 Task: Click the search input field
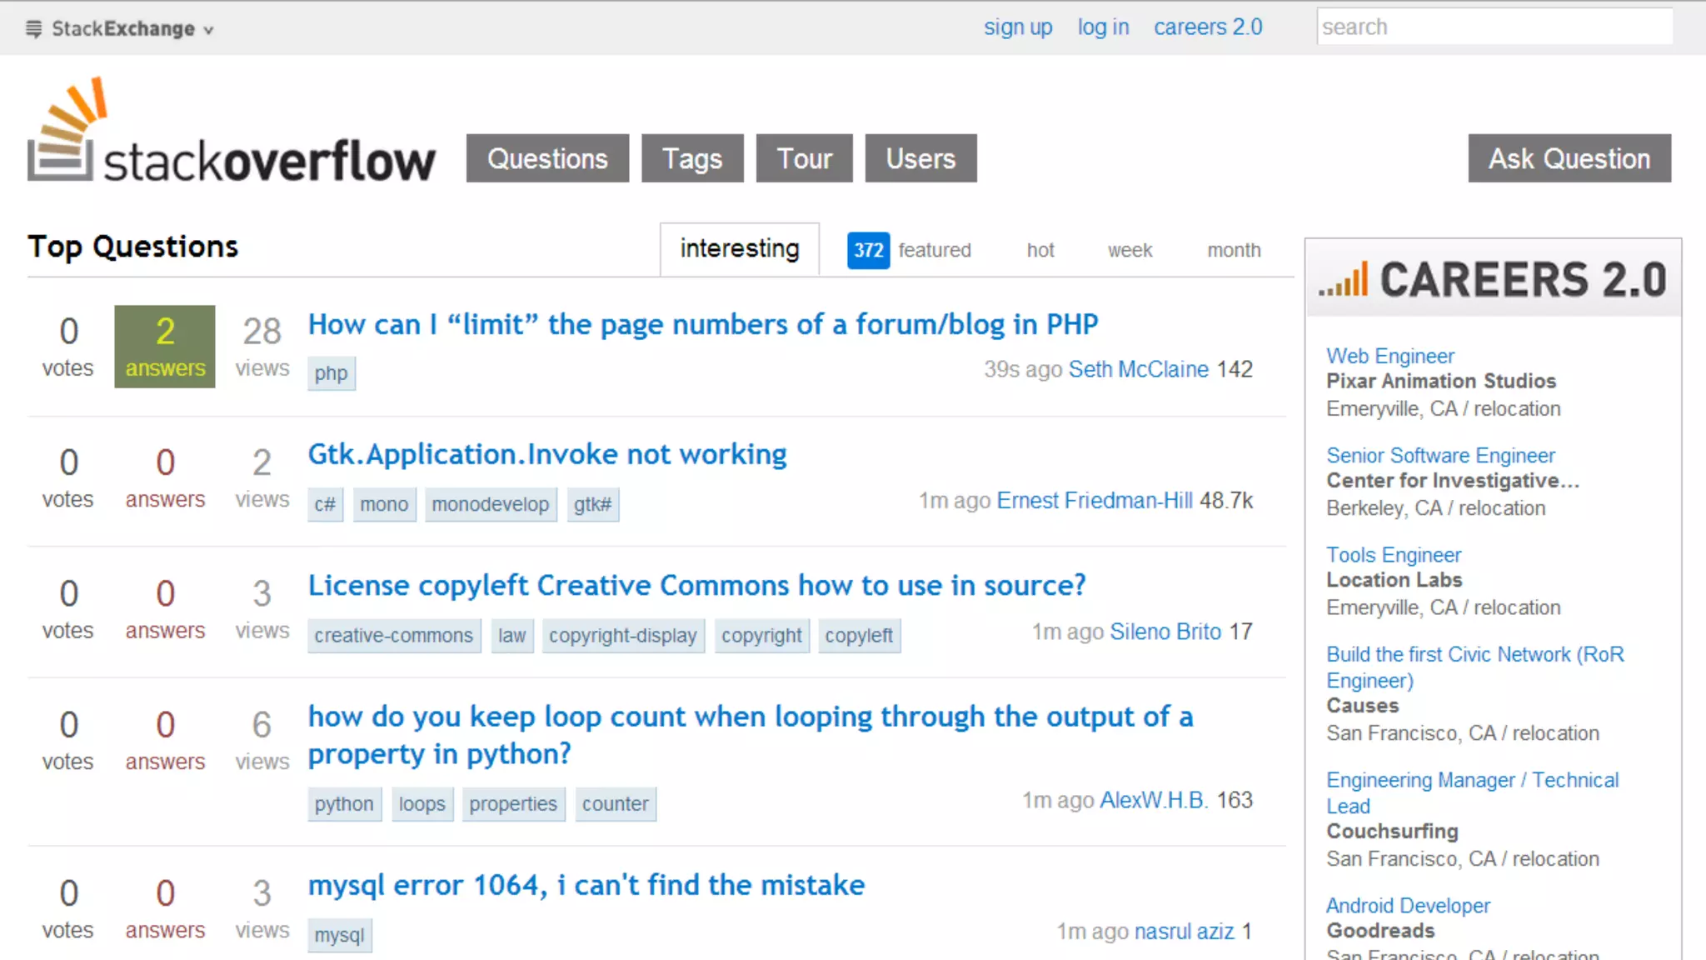1494,27
